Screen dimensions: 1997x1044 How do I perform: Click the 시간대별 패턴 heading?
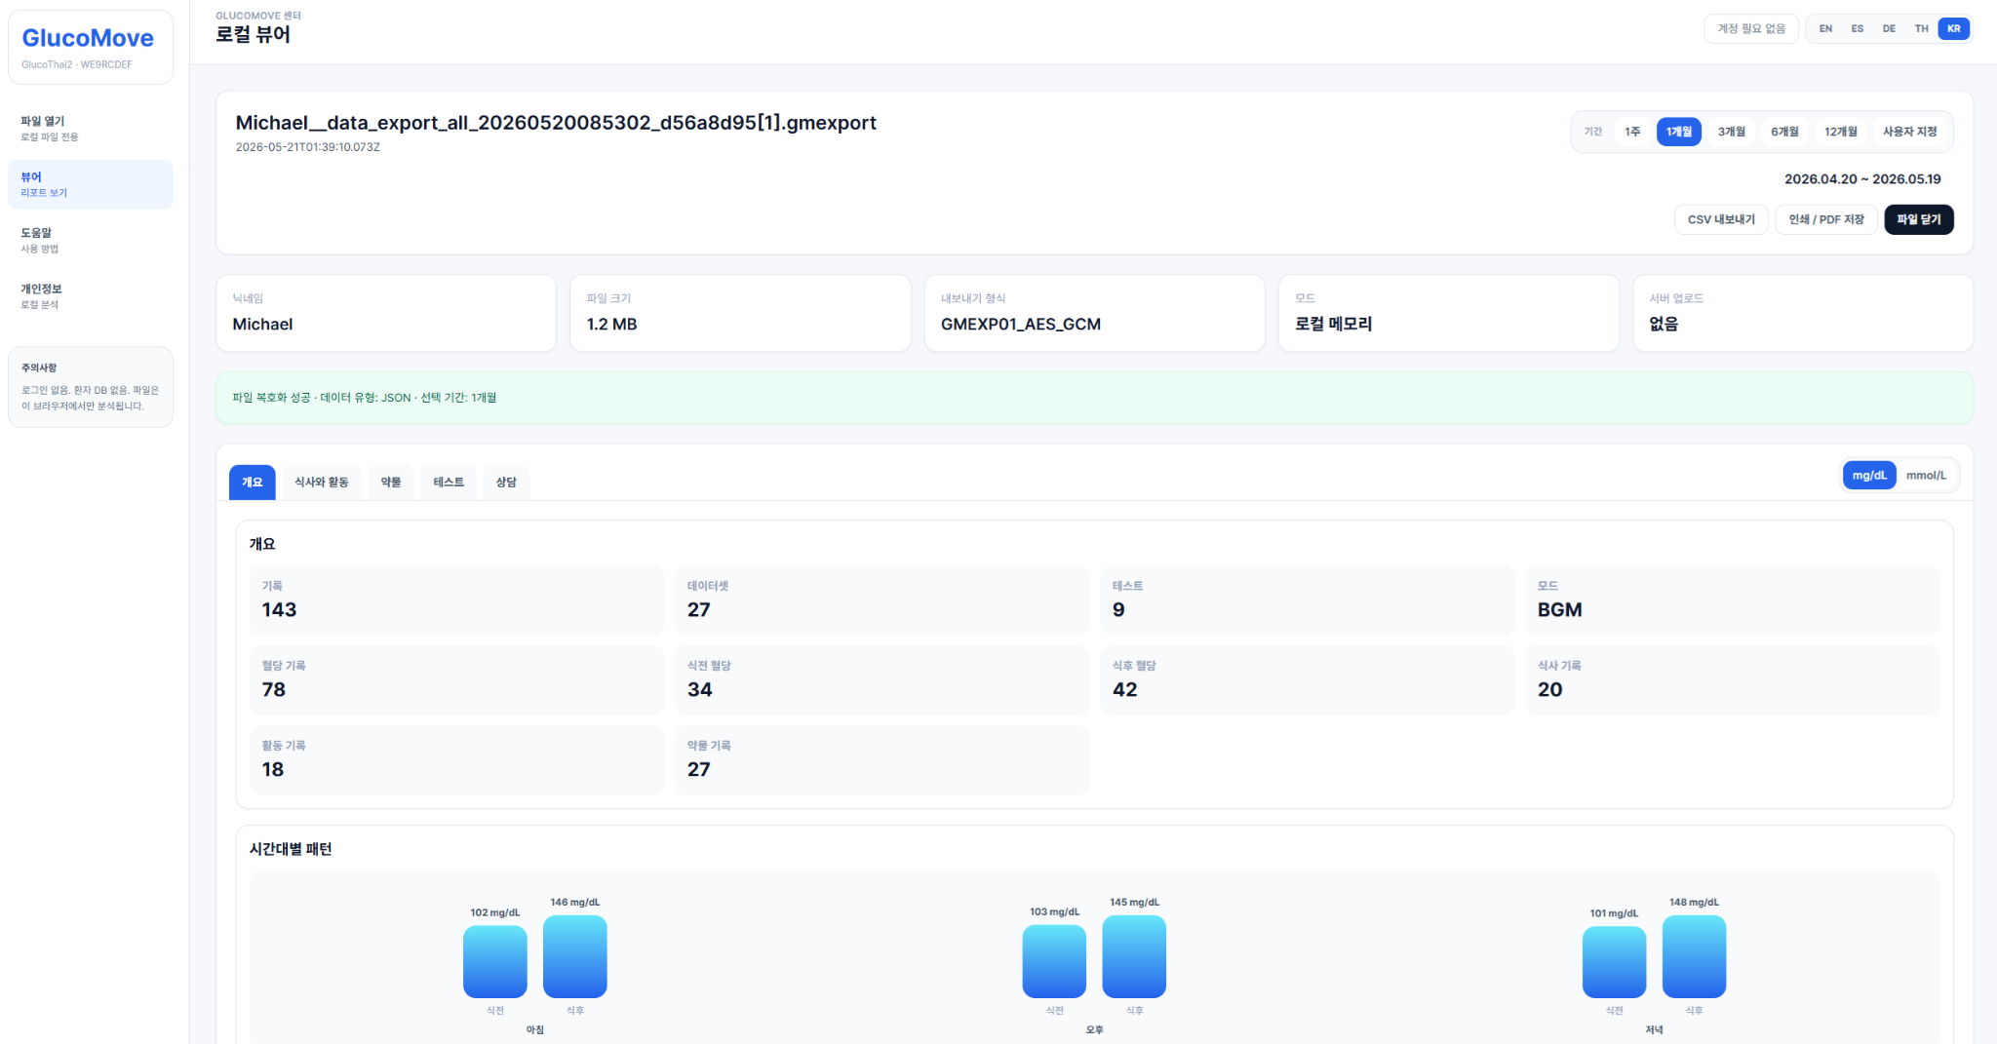pos(291,849)
